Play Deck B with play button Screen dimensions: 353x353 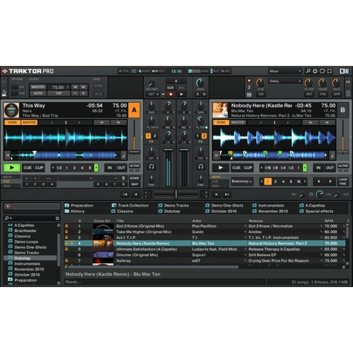coord(220,168)
